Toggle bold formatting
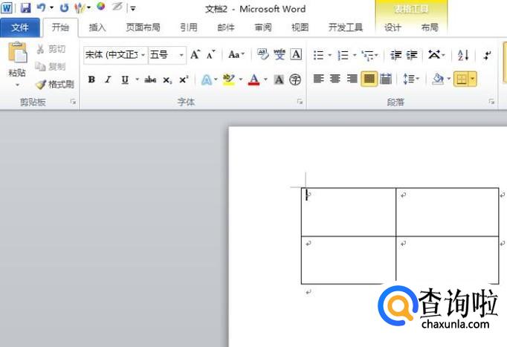 [x=92, y=80]
